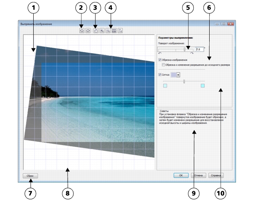Click the rotate counterclockwise toolbar icon
Image resolution: width=253 pixels, height=204 pixels.
click(x=81, y=30)
